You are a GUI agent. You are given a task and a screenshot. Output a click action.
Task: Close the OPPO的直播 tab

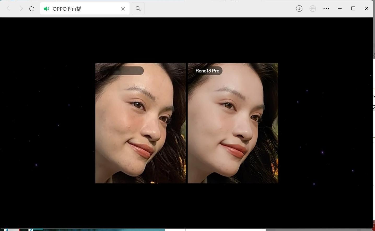coord(123,9)
